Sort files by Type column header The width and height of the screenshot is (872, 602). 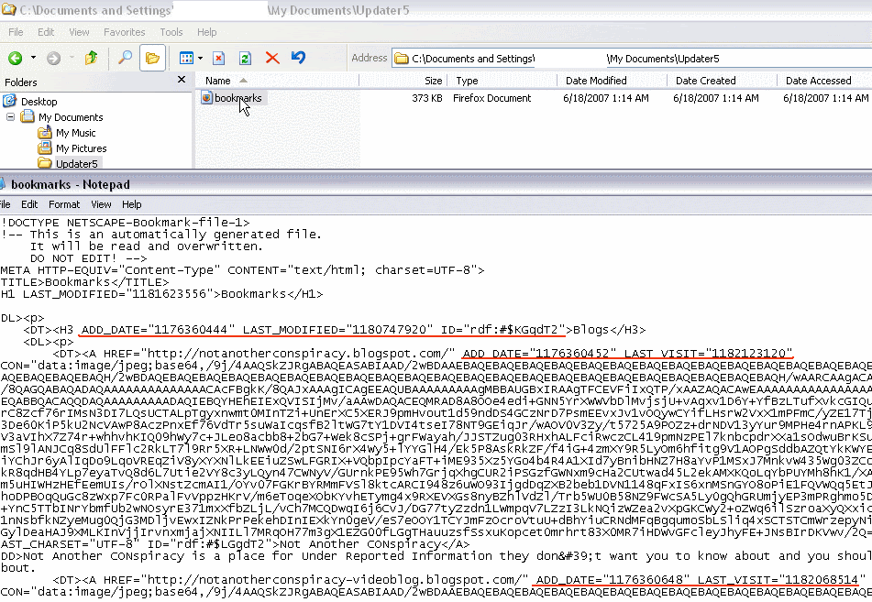pyautogui.click(x=502, y=81)
